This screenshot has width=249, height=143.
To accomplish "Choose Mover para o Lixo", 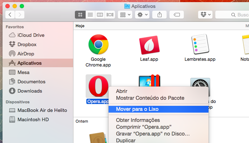I will click(158, 109).
